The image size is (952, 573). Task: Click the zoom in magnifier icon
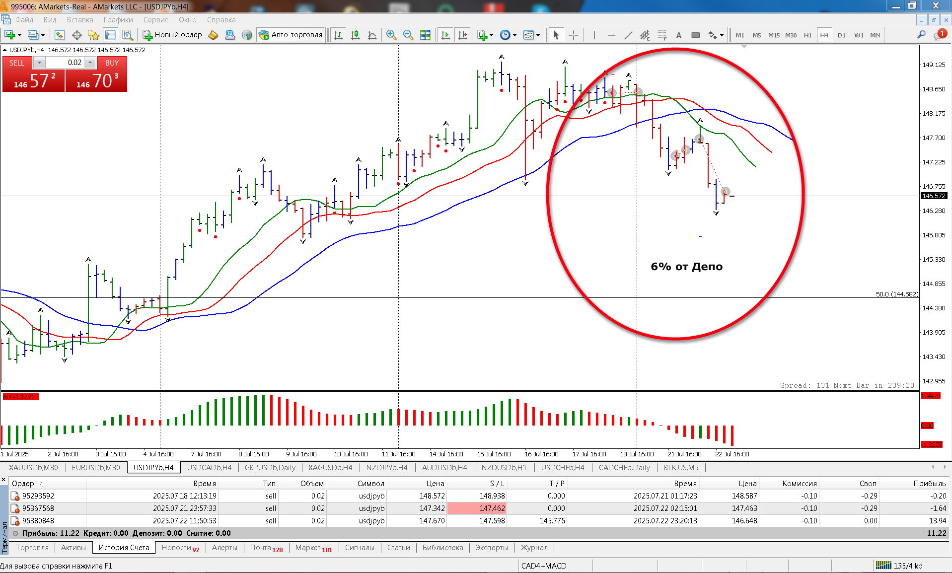[391, 35]
